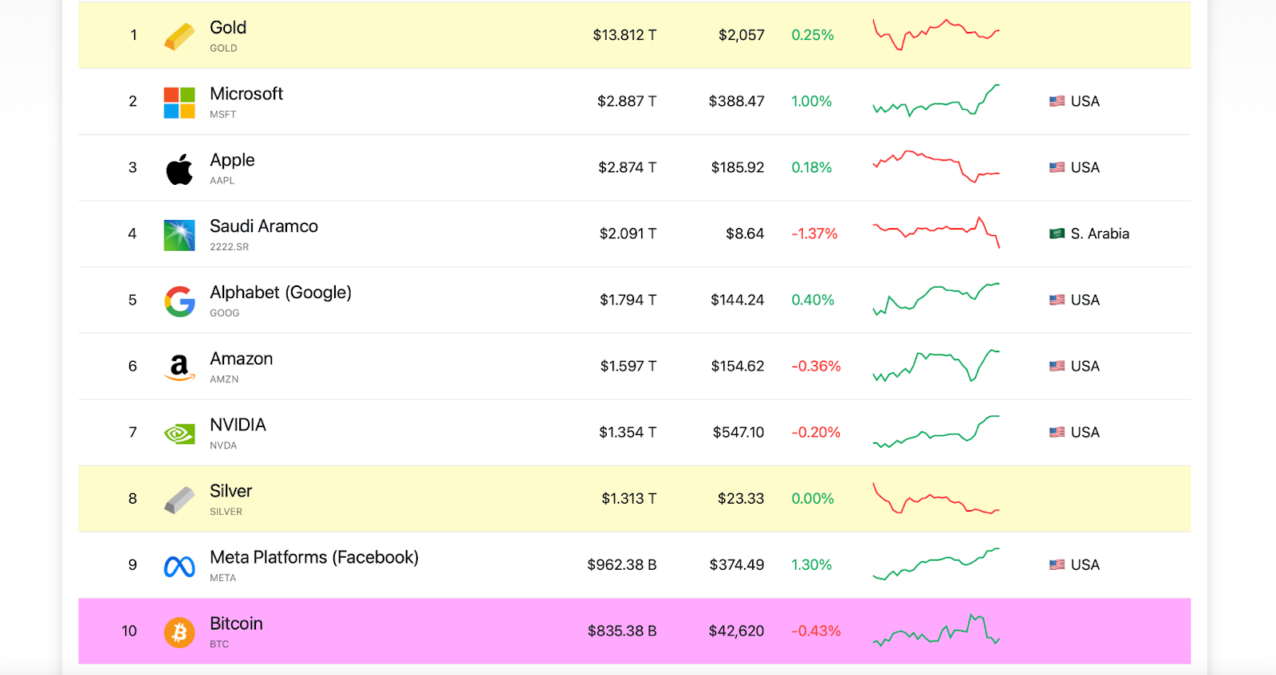Click the Saudi Arabia flag icon

tap(1057, 234)
